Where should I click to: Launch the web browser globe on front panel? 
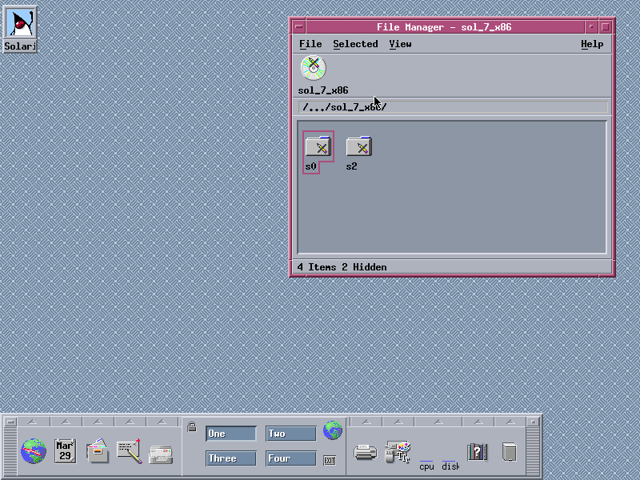point(34,451)
